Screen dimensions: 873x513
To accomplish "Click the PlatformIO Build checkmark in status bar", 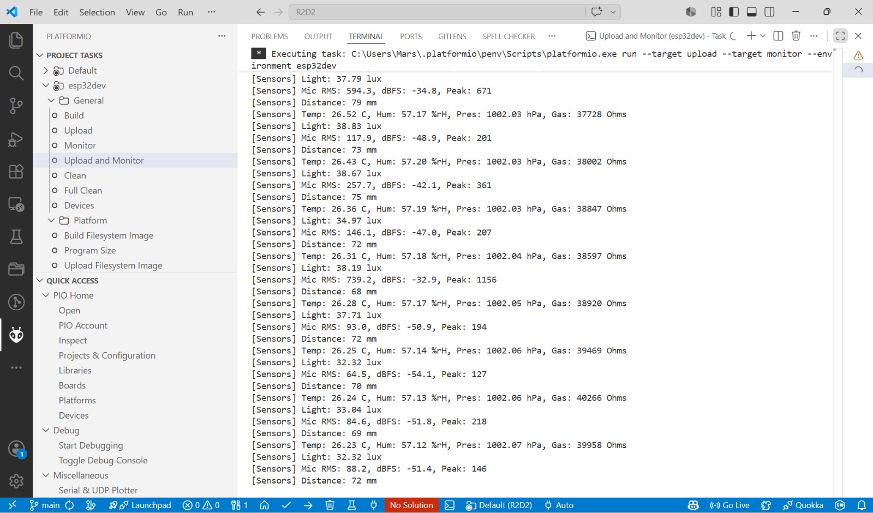I will (x=286, y=505).
